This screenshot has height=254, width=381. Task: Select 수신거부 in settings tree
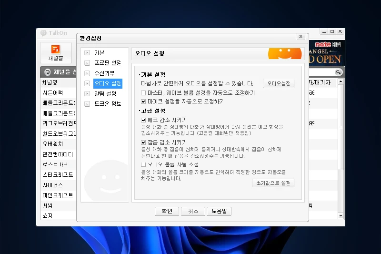[x=104, y=73]
